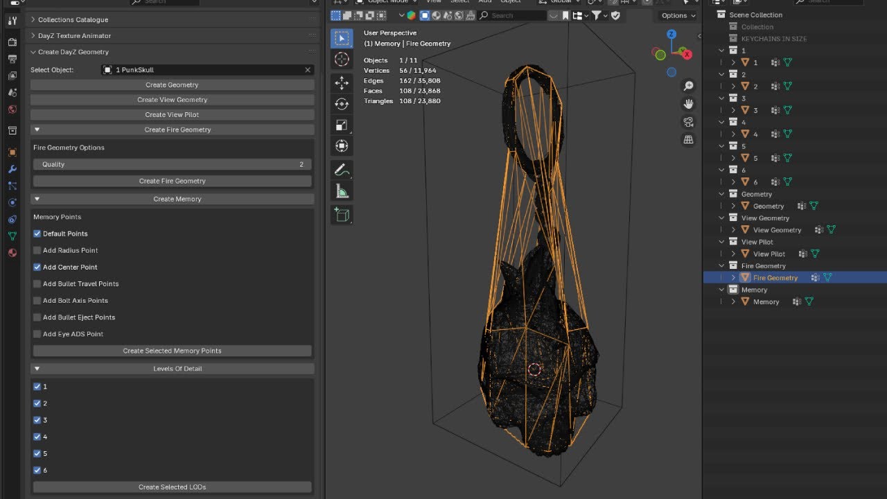887x499 pixels.
Task: Click Create Selected Memory Points button
Action: pos(172,351)
